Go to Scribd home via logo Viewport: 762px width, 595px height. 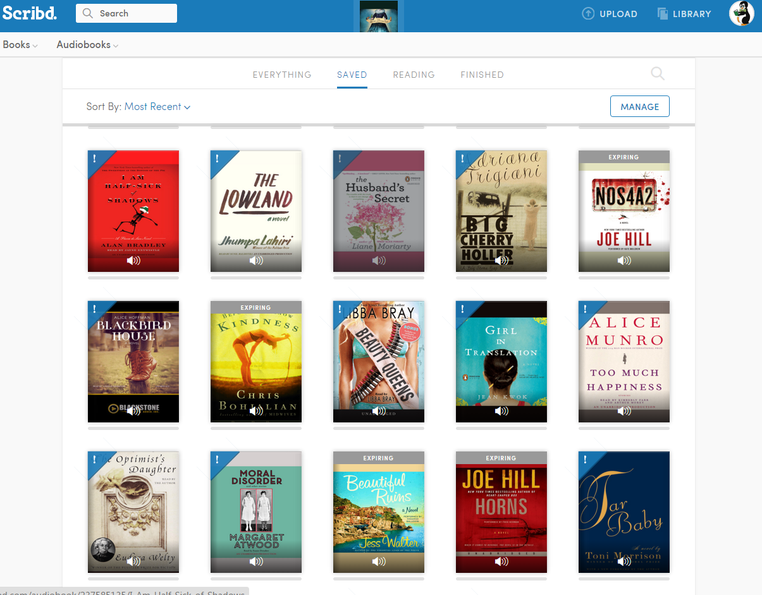tap(30, 13)
